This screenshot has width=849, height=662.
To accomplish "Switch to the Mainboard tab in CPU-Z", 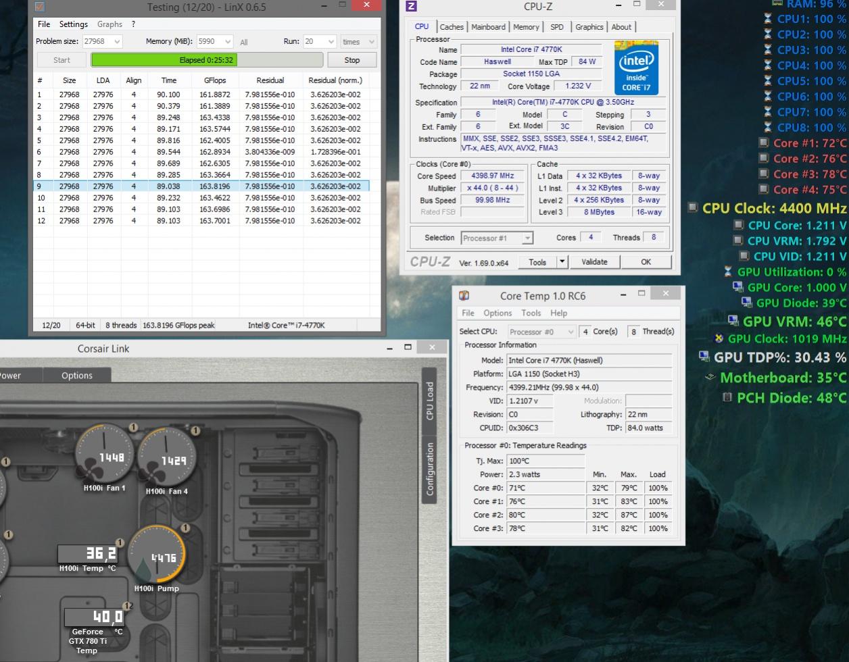I will click(x=488, y=27).
